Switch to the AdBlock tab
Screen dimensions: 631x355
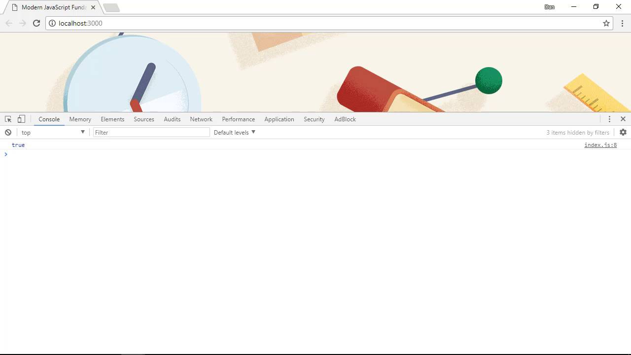coord(345,119)
